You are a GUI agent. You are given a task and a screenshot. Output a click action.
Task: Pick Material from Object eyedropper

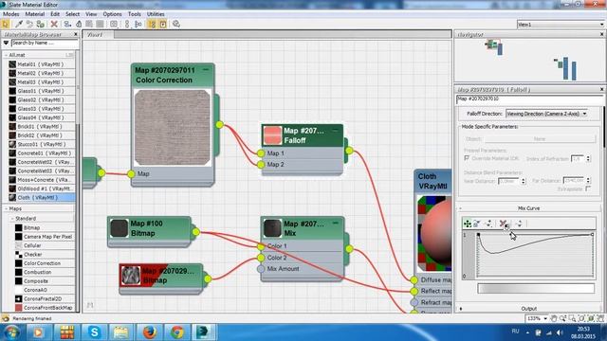coord(19,24)
